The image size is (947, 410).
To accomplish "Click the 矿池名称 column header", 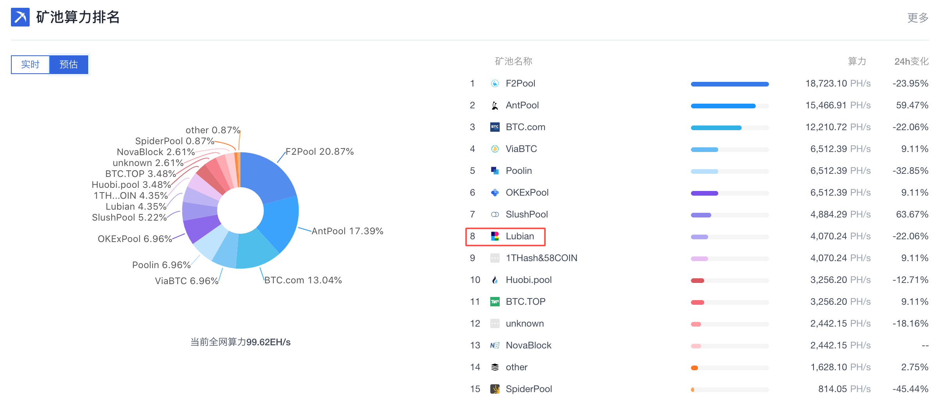I will point(514,61).
